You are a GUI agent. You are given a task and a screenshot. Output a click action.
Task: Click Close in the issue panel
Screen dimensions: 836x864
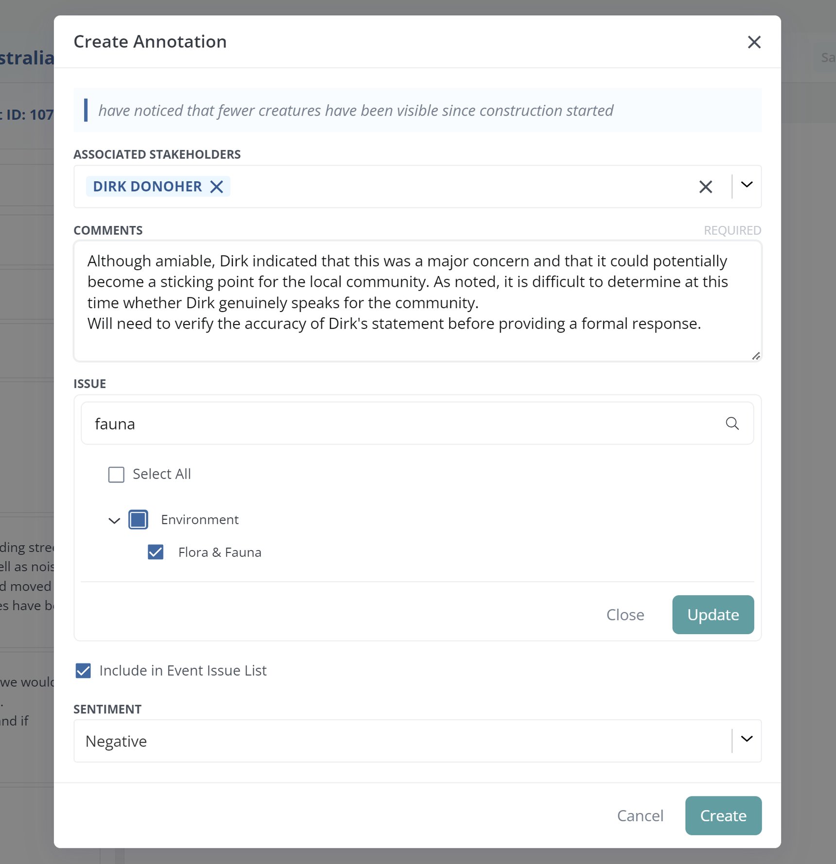[x=625, y=614]
